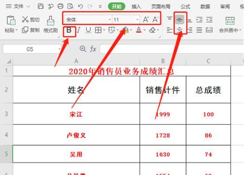Toggle Italic formatting button
This screenshot has width=244, height=175.
click(79, 30)
